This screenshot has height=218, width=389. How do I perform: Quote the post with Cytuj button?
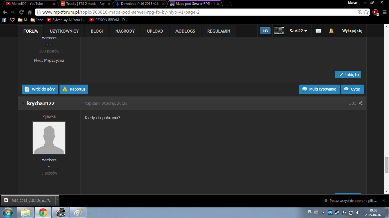(x=352, y=89)
